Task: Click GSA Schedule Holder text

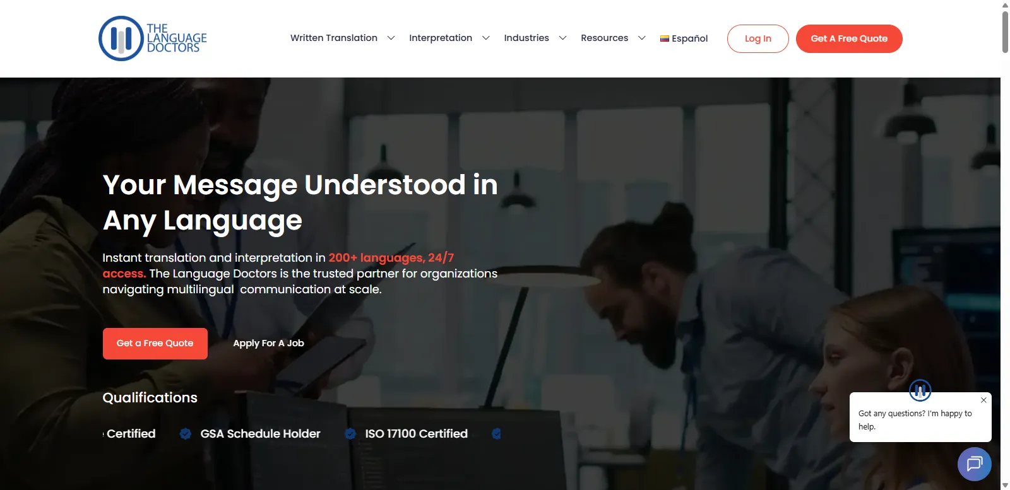Action: coord(260,434)
